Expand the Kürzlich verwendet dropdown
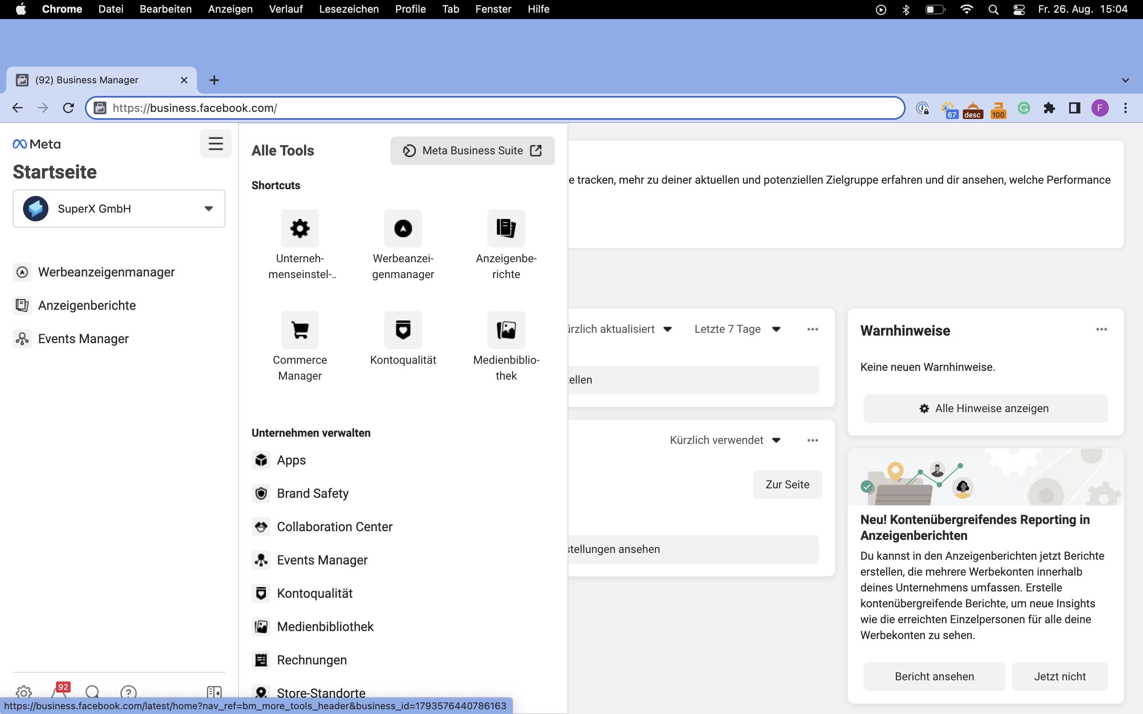Screen dimensions: 1143x714 click(725, 440)
